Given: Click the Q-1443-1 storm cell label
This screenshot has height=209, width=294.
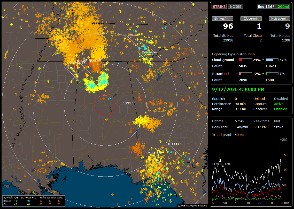Looking at the screenshot, I should click(x=175, y=144).
